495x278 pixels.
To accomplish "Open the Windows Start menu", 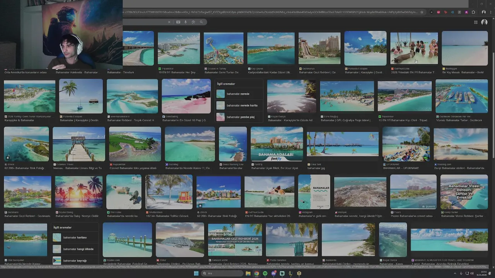I will click(x=196, y=273).
